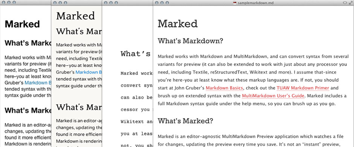Minimize the leftmost Helvetica-styled window

coord(9,3)
